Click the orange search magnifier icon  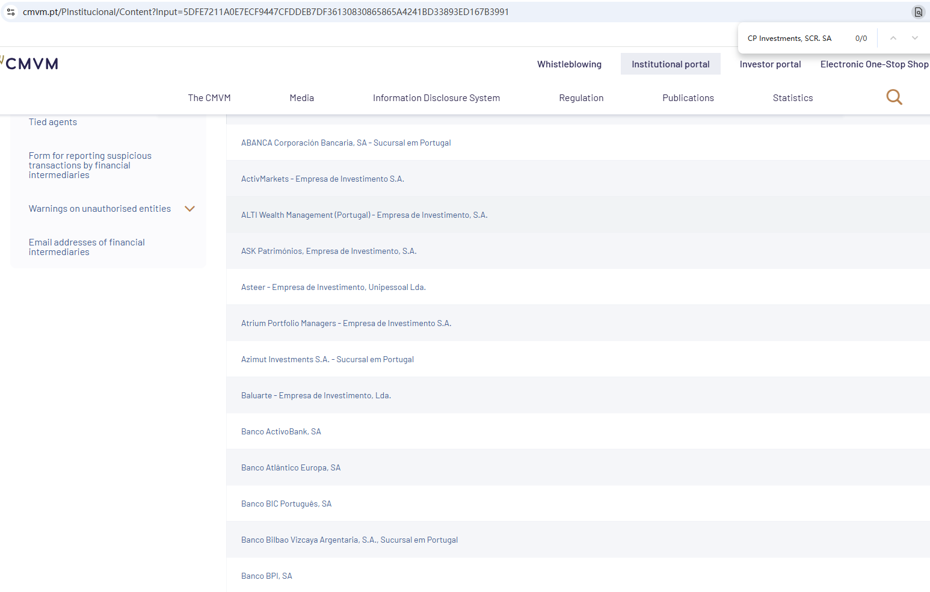pyautogui.click(x=894, y=97)
